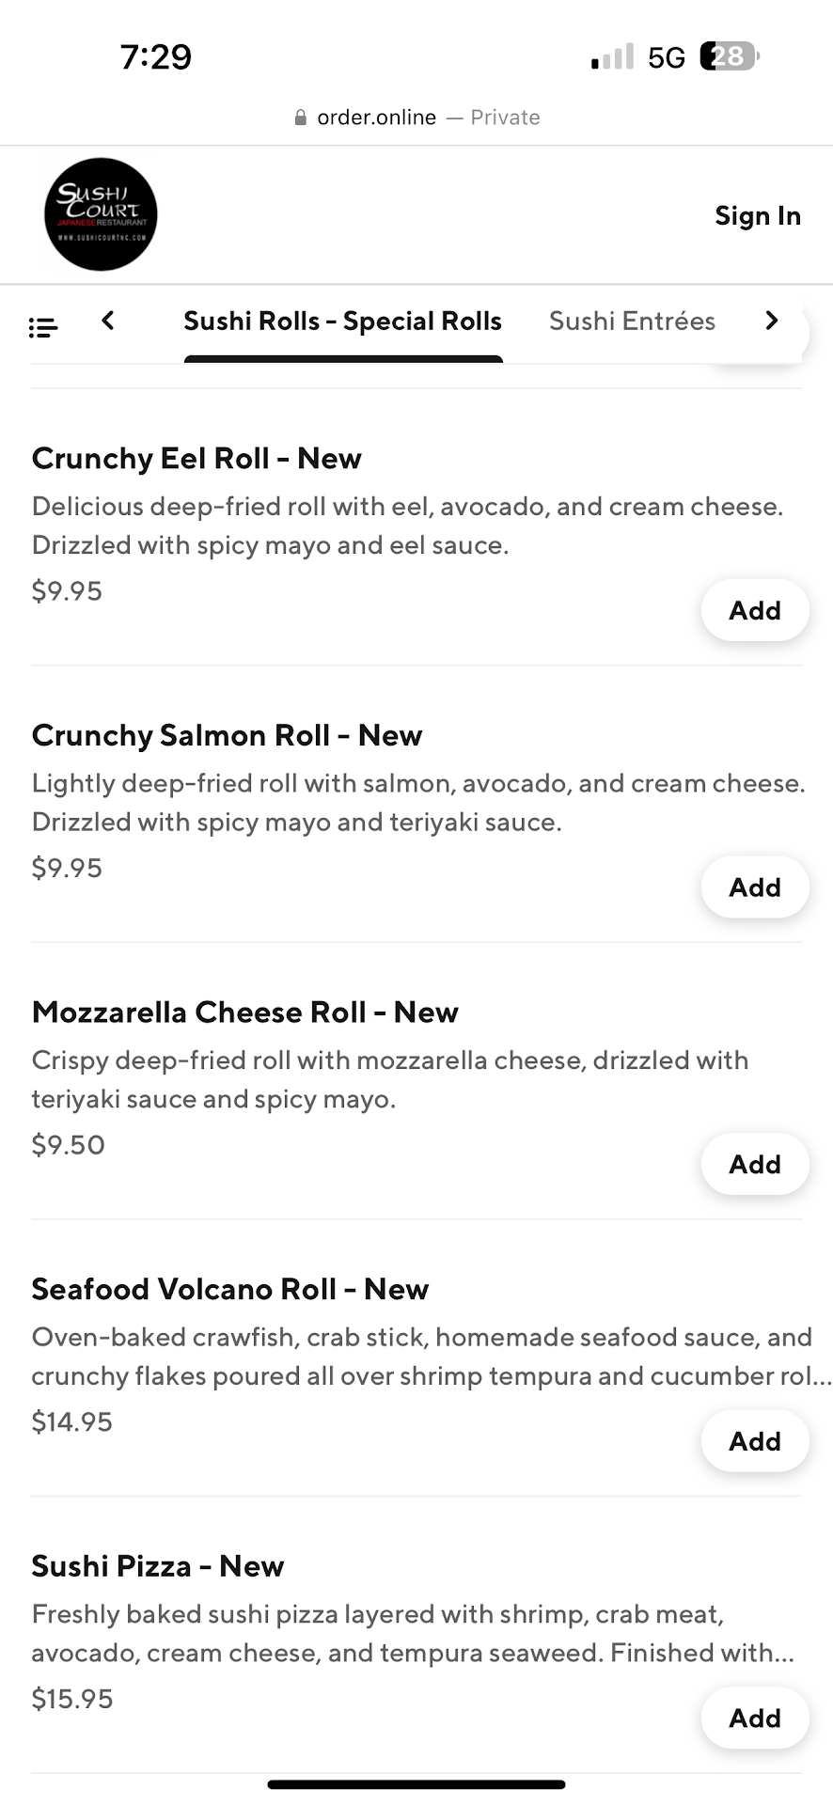
Task: Add Seafood Volcano Roll to the order
Action: point(754,1440)
